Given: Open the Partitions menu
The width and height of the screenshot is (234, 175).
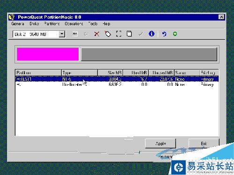Looking at the screenshot, I should 52,24.
